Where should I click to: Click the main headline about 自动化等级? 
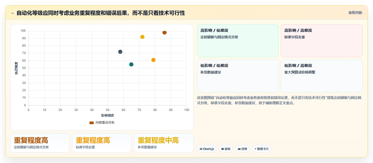coord(101,13)
